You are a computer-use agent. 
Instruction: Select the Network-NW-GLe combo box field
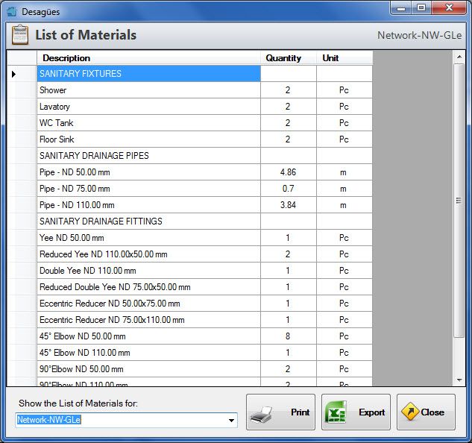coord(119,420)
